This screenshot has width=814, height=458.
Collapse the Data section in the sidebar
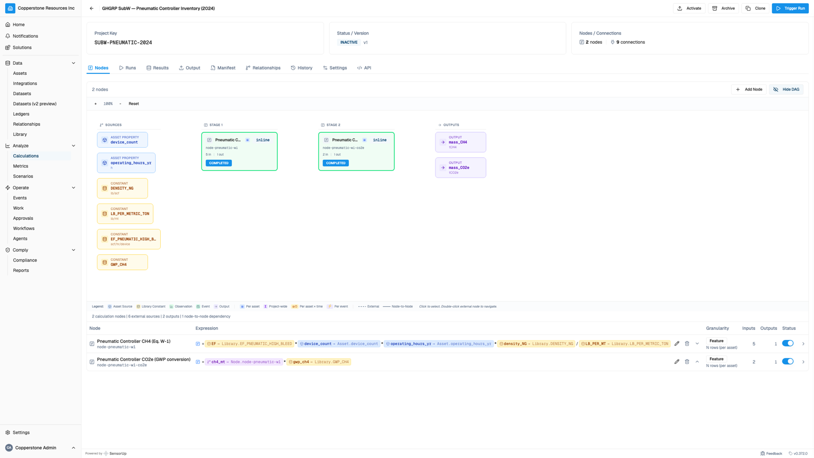coord(73,63)
